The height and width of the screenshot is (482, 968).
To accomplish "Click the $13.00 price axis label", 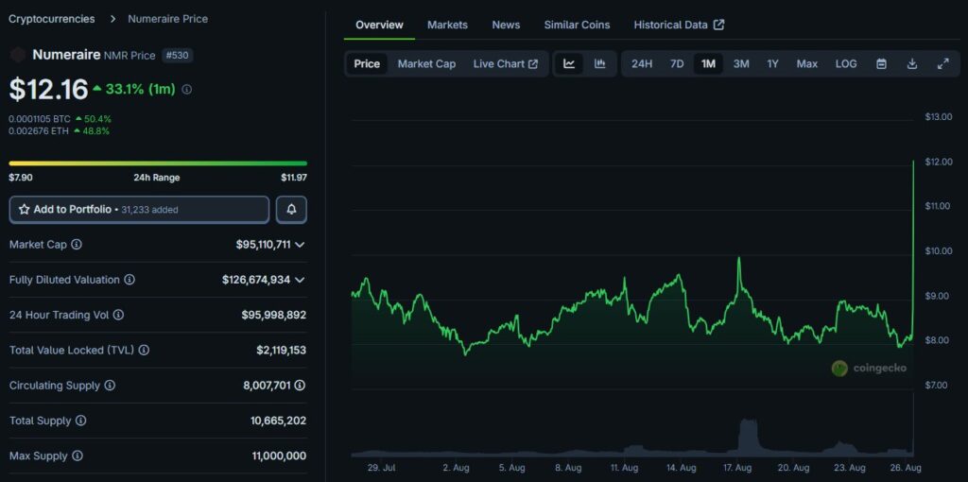I will pyautogui.click(x=939, y=117).
